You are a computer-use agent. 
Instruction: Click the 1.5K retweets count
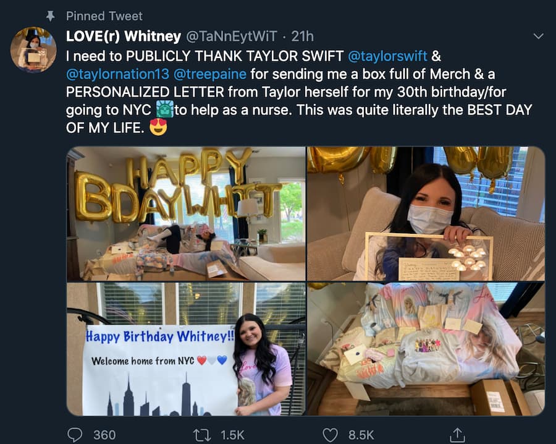(x=232, y=435)
